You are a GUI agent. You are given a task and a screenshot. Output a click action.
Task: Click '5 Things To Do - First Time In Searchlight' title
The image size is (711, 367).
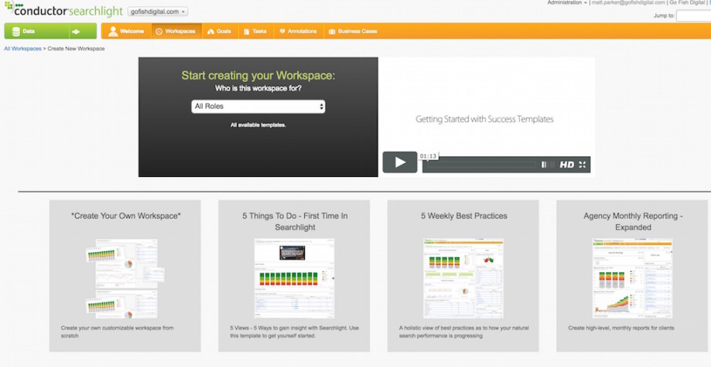click(x=295, y=222)
